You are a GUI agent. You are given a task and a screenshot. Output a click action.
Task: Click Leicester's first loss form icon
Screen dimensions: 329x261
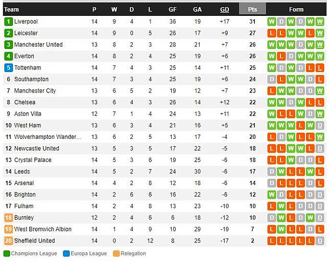pyautogui.click(x=272, y=33)
